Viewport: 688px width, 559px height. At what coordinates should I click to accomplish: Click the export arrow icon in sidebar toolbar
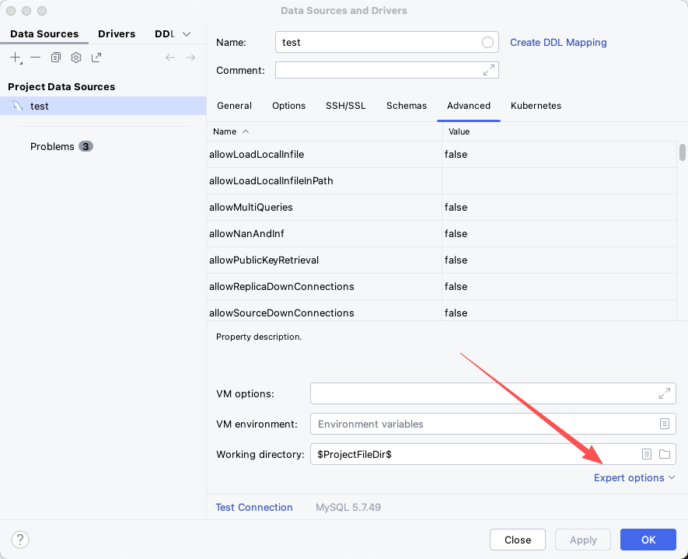point(96,58)
